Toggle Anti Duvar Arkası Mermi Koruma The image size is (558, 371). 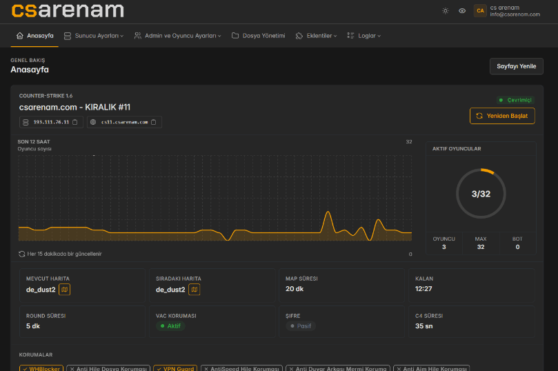coord(338,368)
